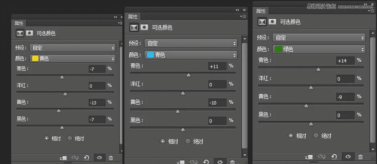Toggle layer visibility eye in cyan panel
The width and height of the screenshot is (377, 164).
pos(220,162)
